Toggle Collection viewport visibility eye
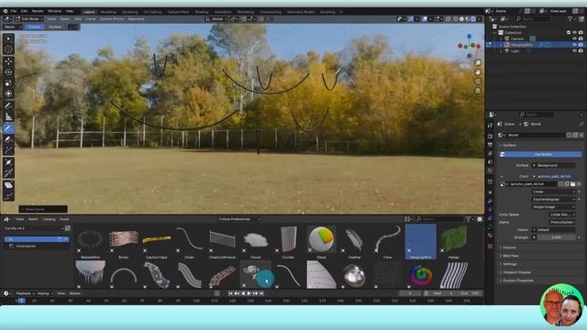 point(574,33)
